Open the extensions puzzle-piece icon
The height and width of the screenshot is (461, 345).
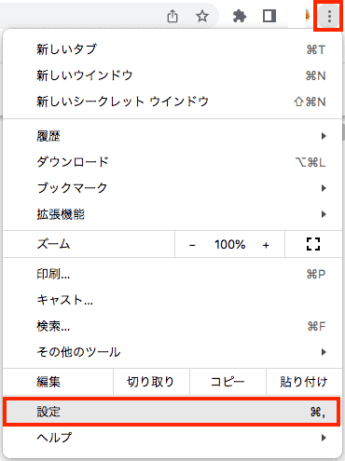pos(240,16)
